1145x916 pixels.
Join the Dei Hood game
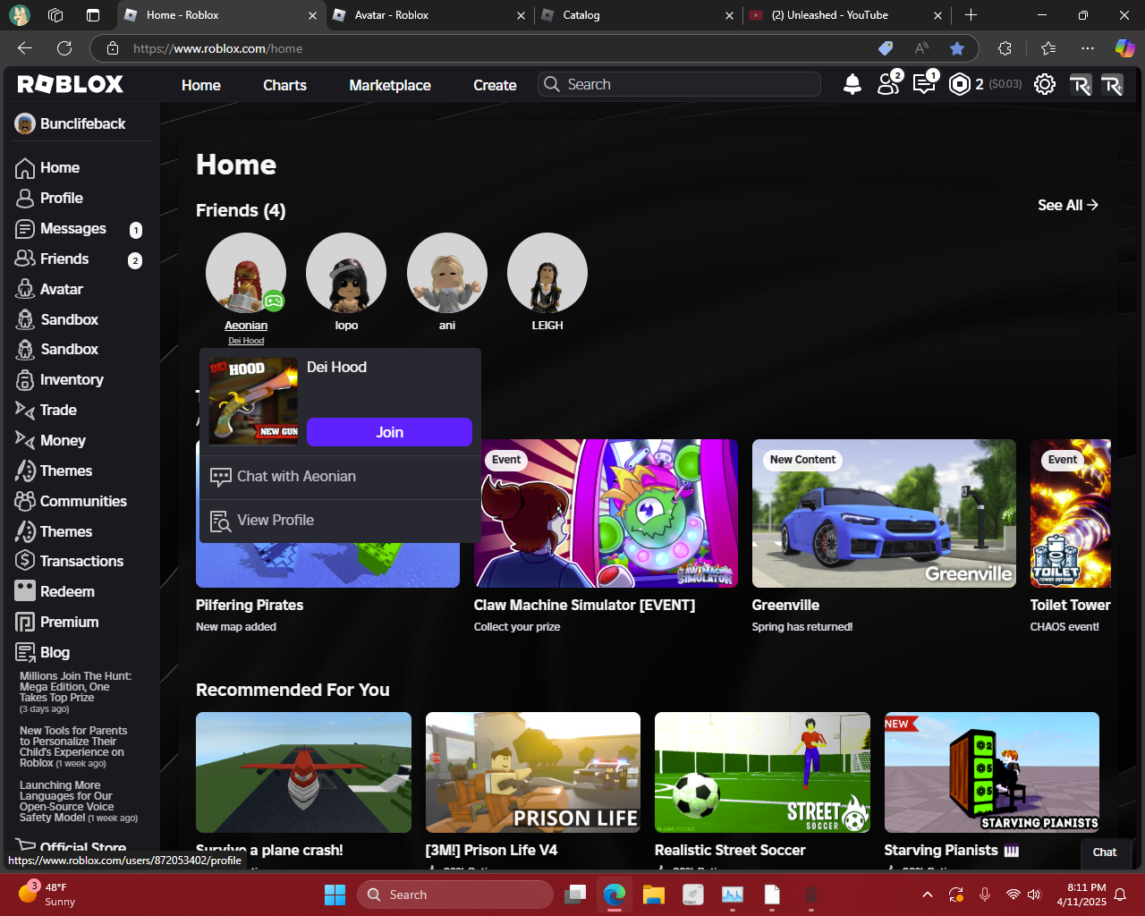pyautogui.click(x=389, y=432)
